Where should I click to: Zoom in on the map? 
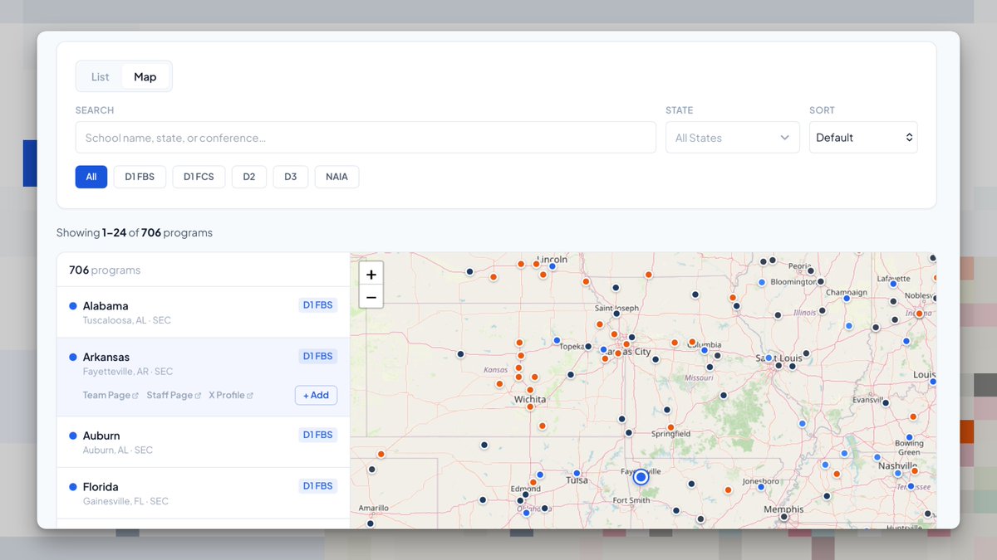371,274
